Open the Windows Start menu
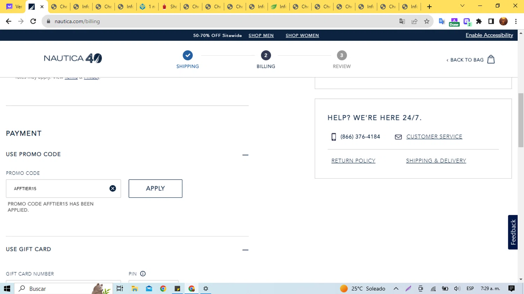 (7, 288)
